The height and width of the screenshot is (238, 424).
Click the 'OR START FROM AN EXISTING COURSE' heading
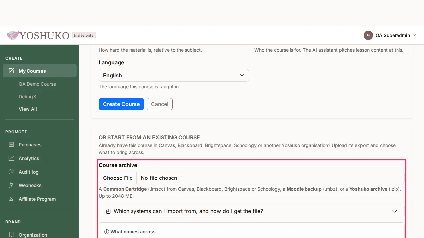click(149, 137)
